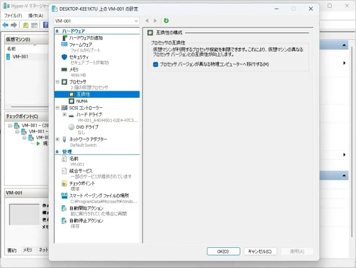The image size is (356, 268).
Task: Select the ハード ドライブ disk icon
Action: tap(71, 116)
